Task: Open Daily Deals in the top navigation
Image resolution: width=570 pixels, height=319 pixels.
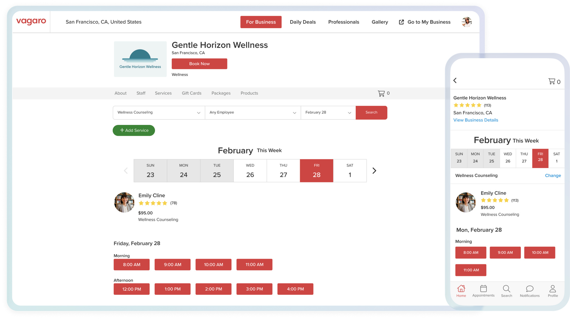Action: (x=303, y=22)
